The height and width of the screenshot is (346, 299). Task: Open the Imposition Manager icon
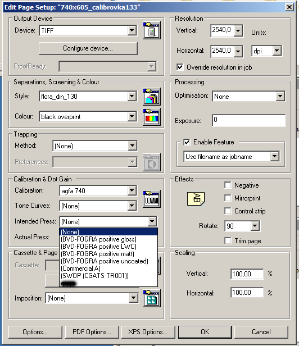tap(152, 298)
